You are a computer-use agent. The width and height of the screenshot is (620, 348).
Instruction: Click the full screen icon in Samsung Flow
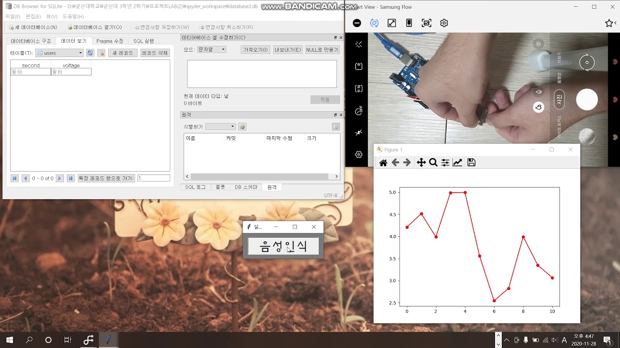coord(392,23)
